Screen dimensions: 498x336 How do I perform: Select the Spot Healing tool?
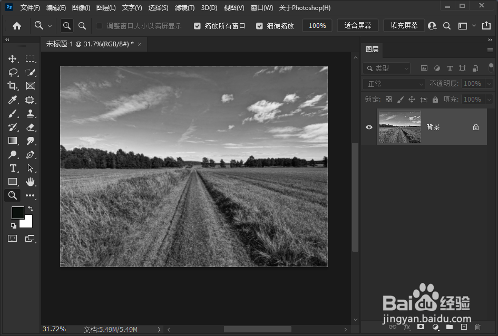click(30, 100)
